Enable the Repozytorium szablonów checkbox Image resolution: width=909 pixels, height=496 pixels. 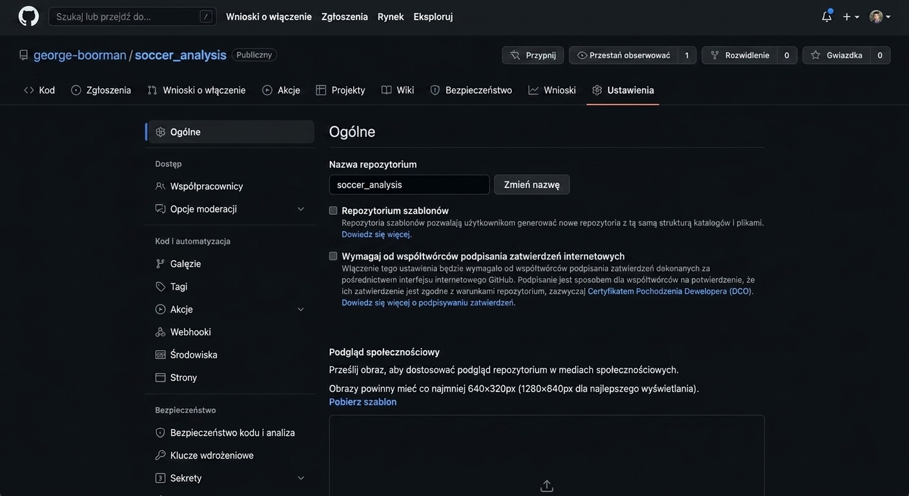coord(333,211)
